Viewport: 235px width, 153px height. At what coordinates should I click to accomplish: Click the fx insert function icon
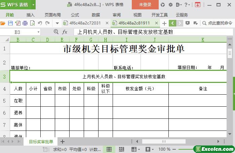pyautogui.click(x=65, y=32)
